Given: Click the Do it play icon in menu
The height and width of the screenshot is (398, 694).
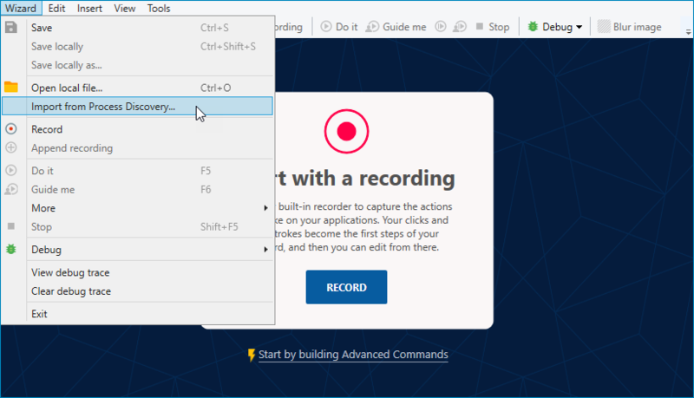Looking at the screenshot, I should [x=11, y=170].
